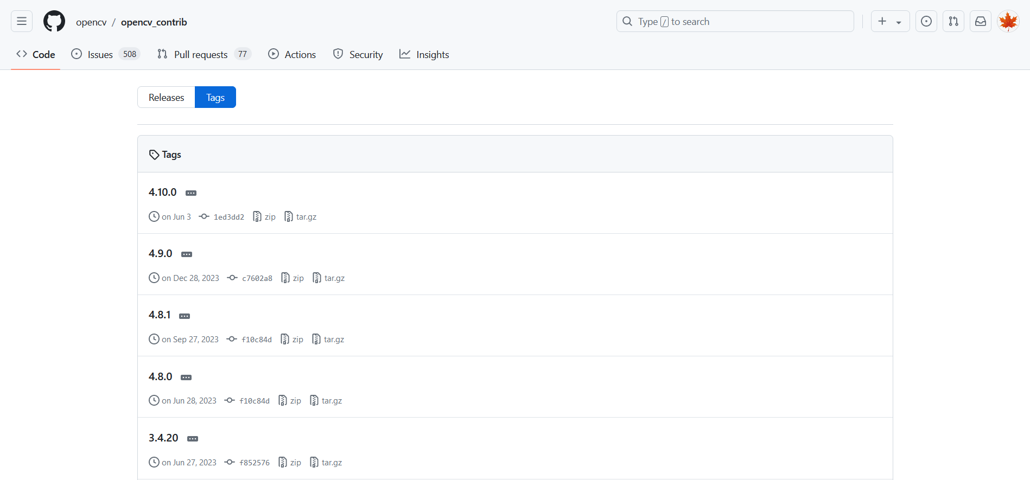The height and width of the screenshot is (480, 1030).
Task: Expand details ellipsis for tag 3.4.20
Action: [193, 439]
